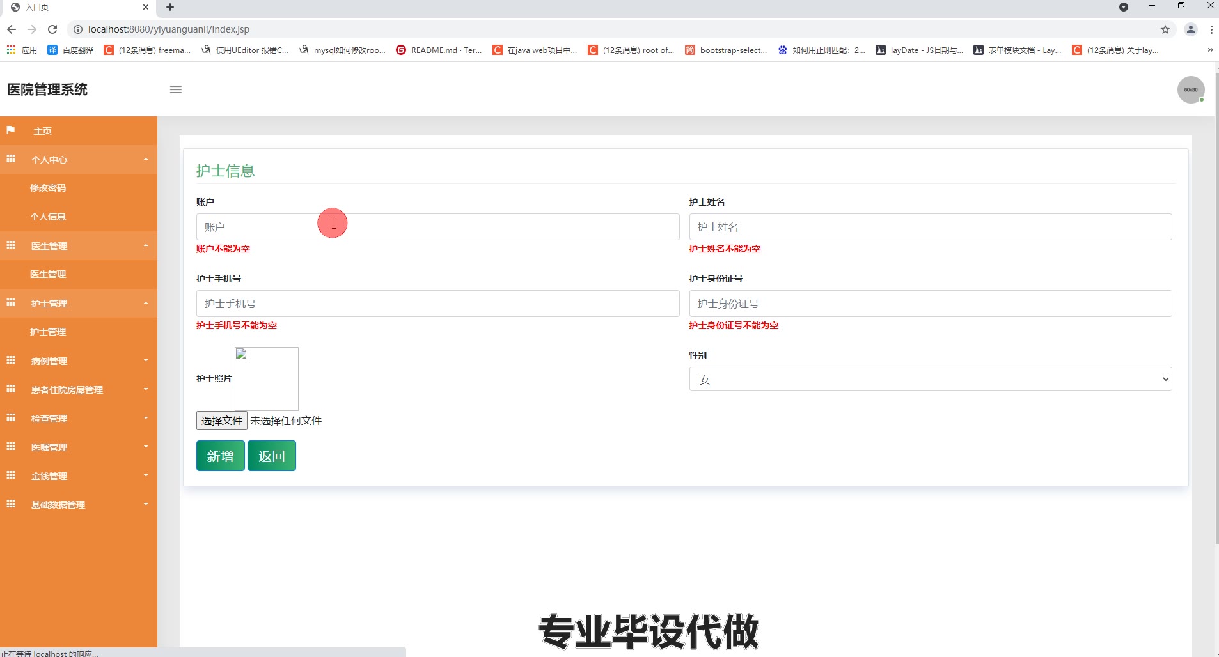Click the 返回 button
The width and height of the screenshot is (1219, 657).
272,456
